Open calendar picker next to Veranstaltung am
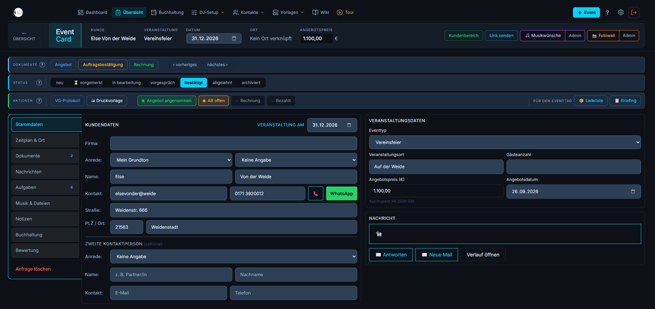Viewport: 655px width, 309px height. click(349, 125)
